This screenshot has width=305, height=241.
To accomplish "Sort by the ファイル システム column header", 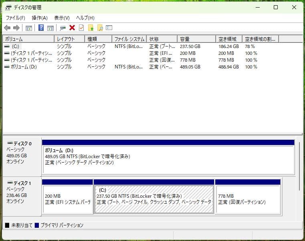I will tap(129, 39).
